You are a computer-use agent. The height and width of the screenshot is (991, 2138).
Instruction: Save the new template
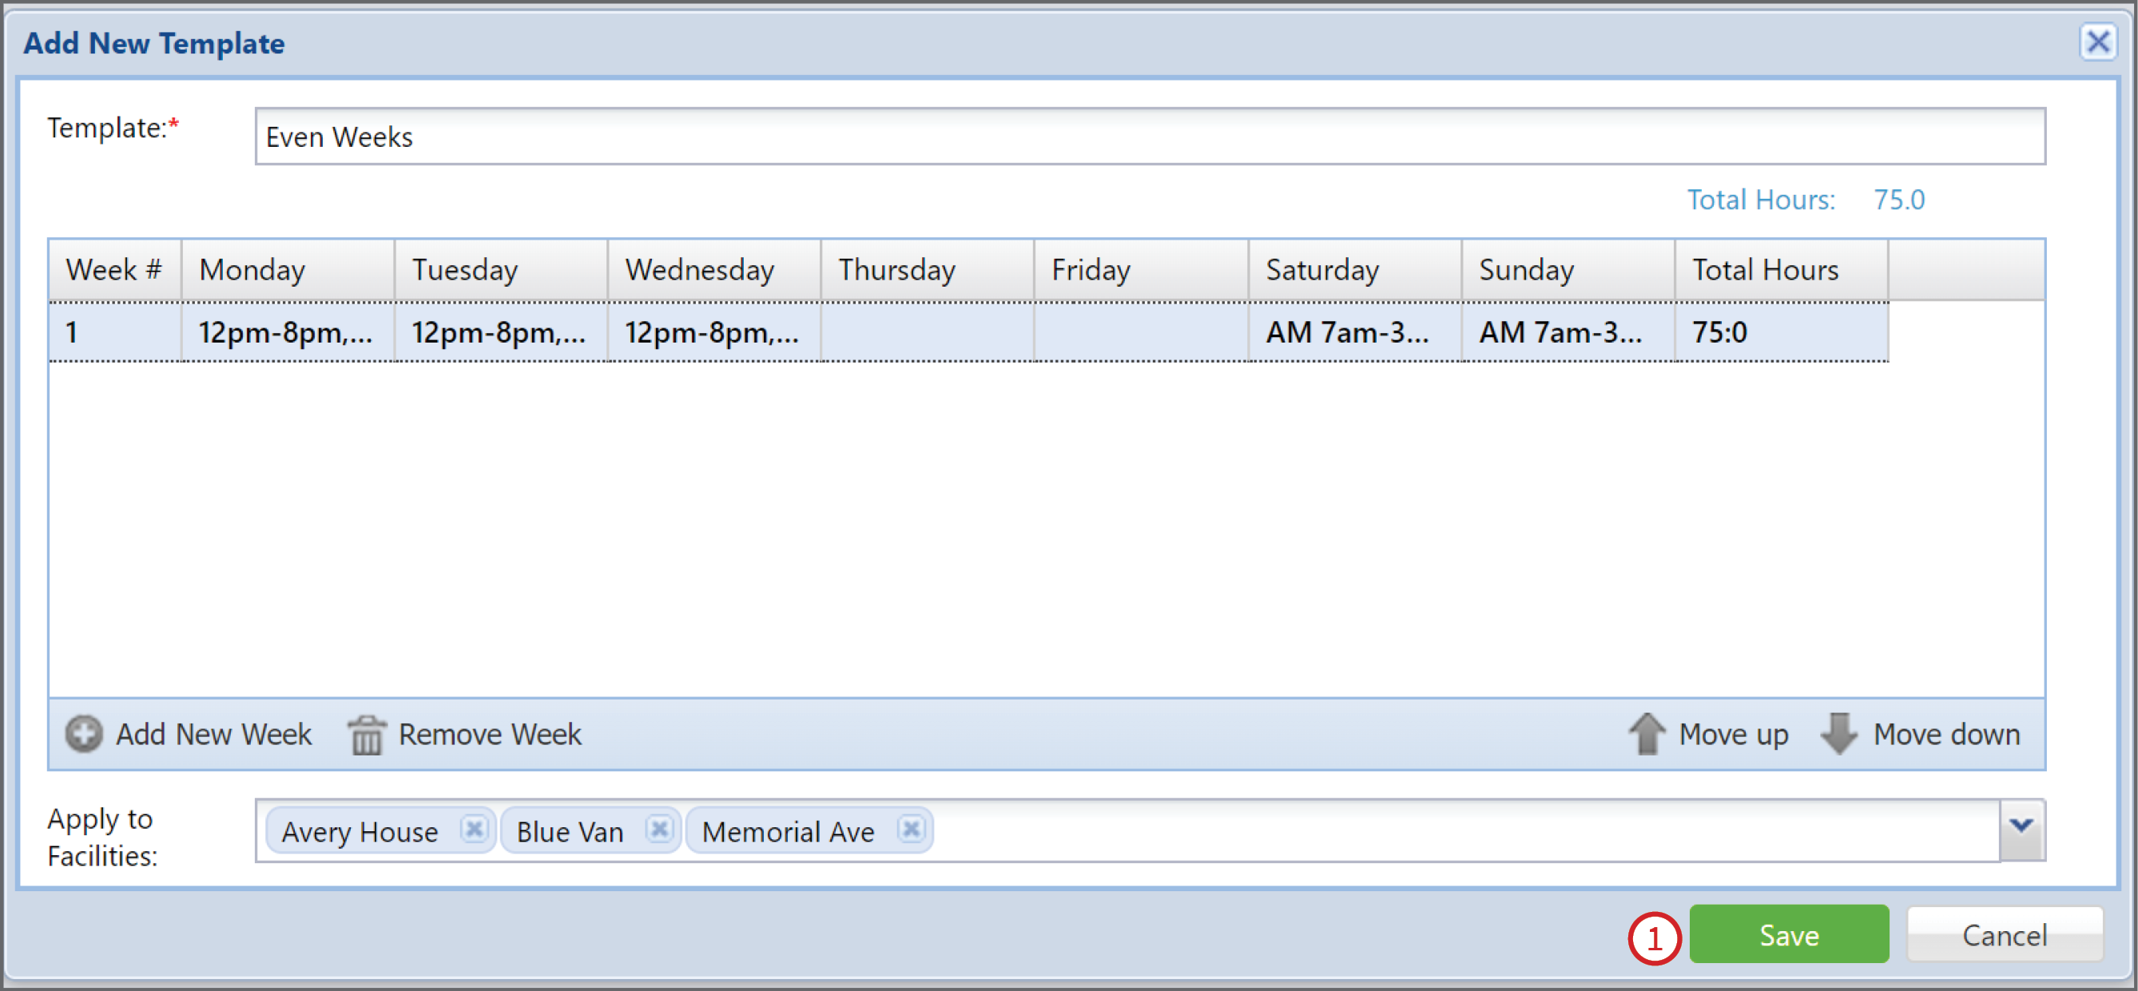point(1789,934)
